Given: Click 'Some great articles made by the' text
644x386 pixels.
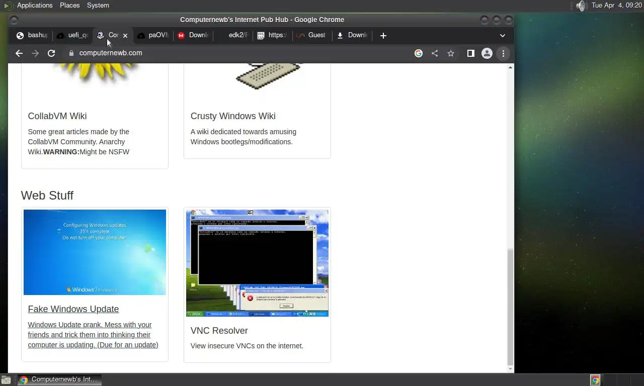Looking at the screenshot, I should [x=78, y=132].
